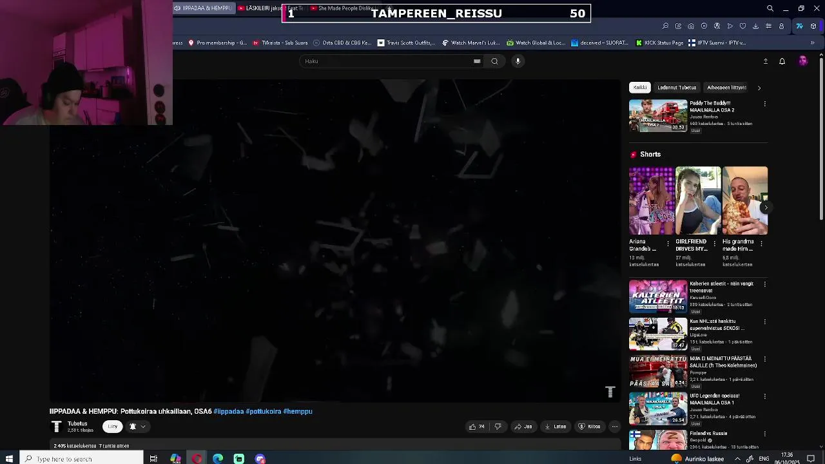Select the Kaikki filter chip
Screen dimensions: 825x464
(640, 88)
